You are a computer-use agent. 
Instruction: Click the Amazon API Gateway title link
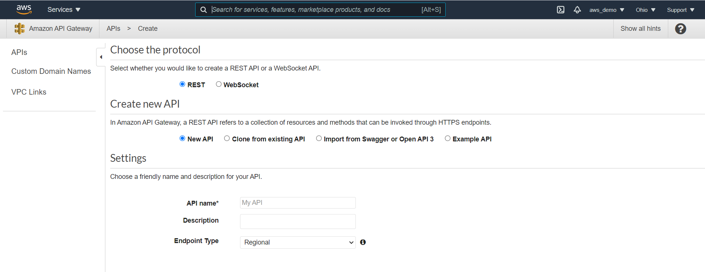(x=61, y=29)
